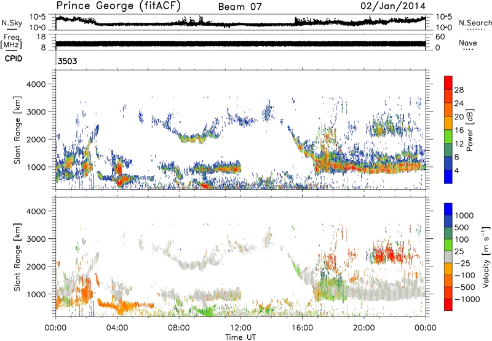This screenshot has width=492, height=341.
Task: Select the "18" frequency axis tick
Action: [x=41, y=37]
